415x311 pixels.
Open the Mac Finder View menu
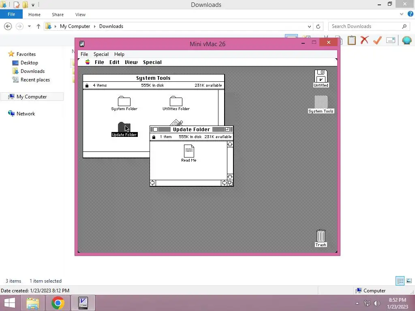point(131,62)
